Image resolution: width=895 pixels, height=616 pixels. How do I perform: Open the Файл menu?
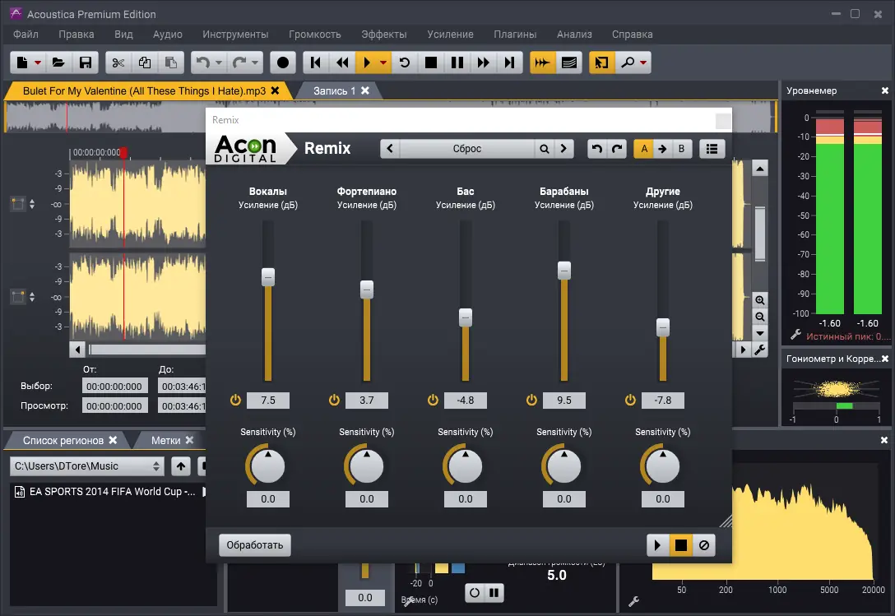[26, 35]
